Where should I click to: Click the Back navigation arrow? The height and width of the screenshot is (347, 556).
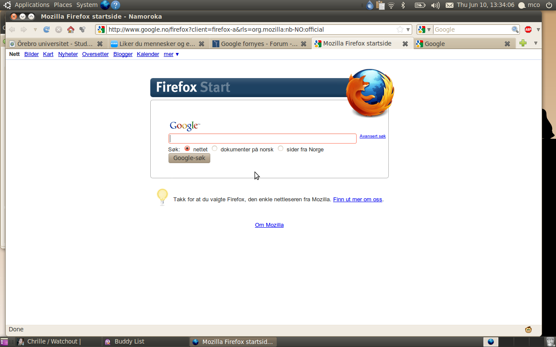[x=12, y=29]
